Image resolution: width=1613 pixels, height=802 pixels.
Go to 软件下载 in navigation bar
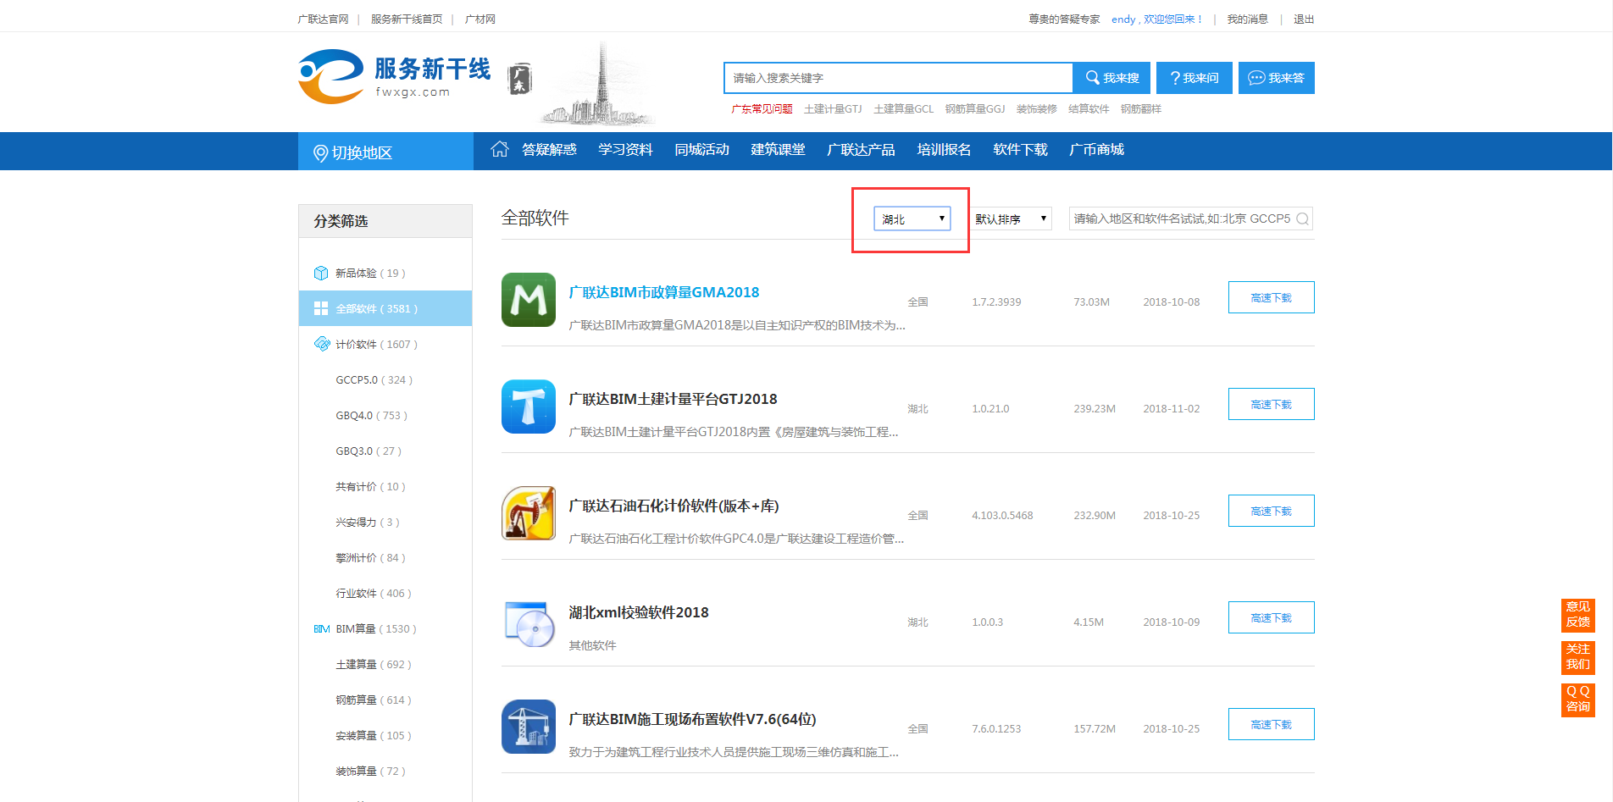click(1020, 150)
